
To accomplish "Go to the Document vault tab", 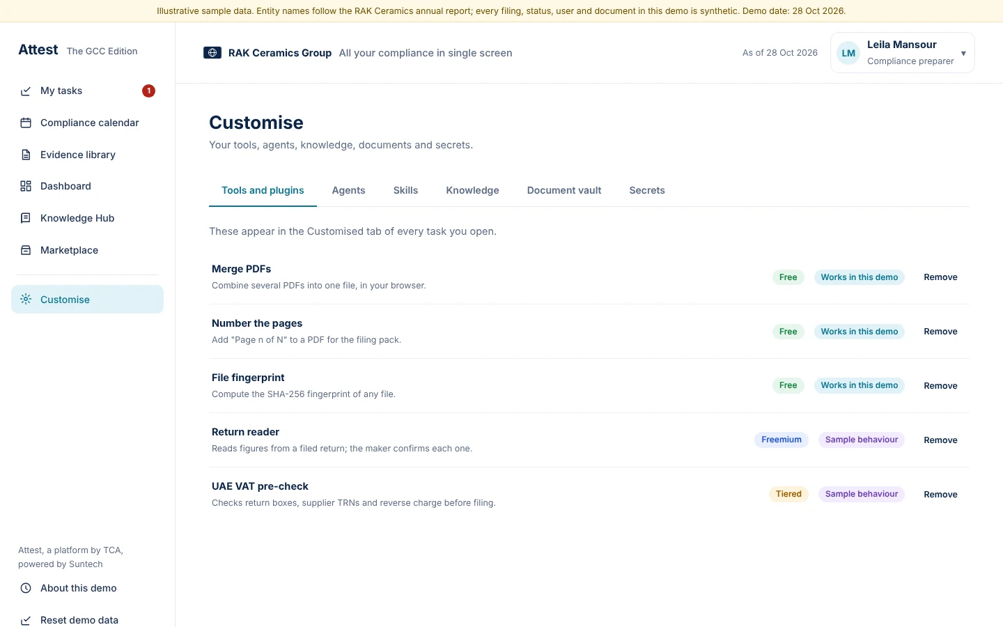I will [564, 190].
